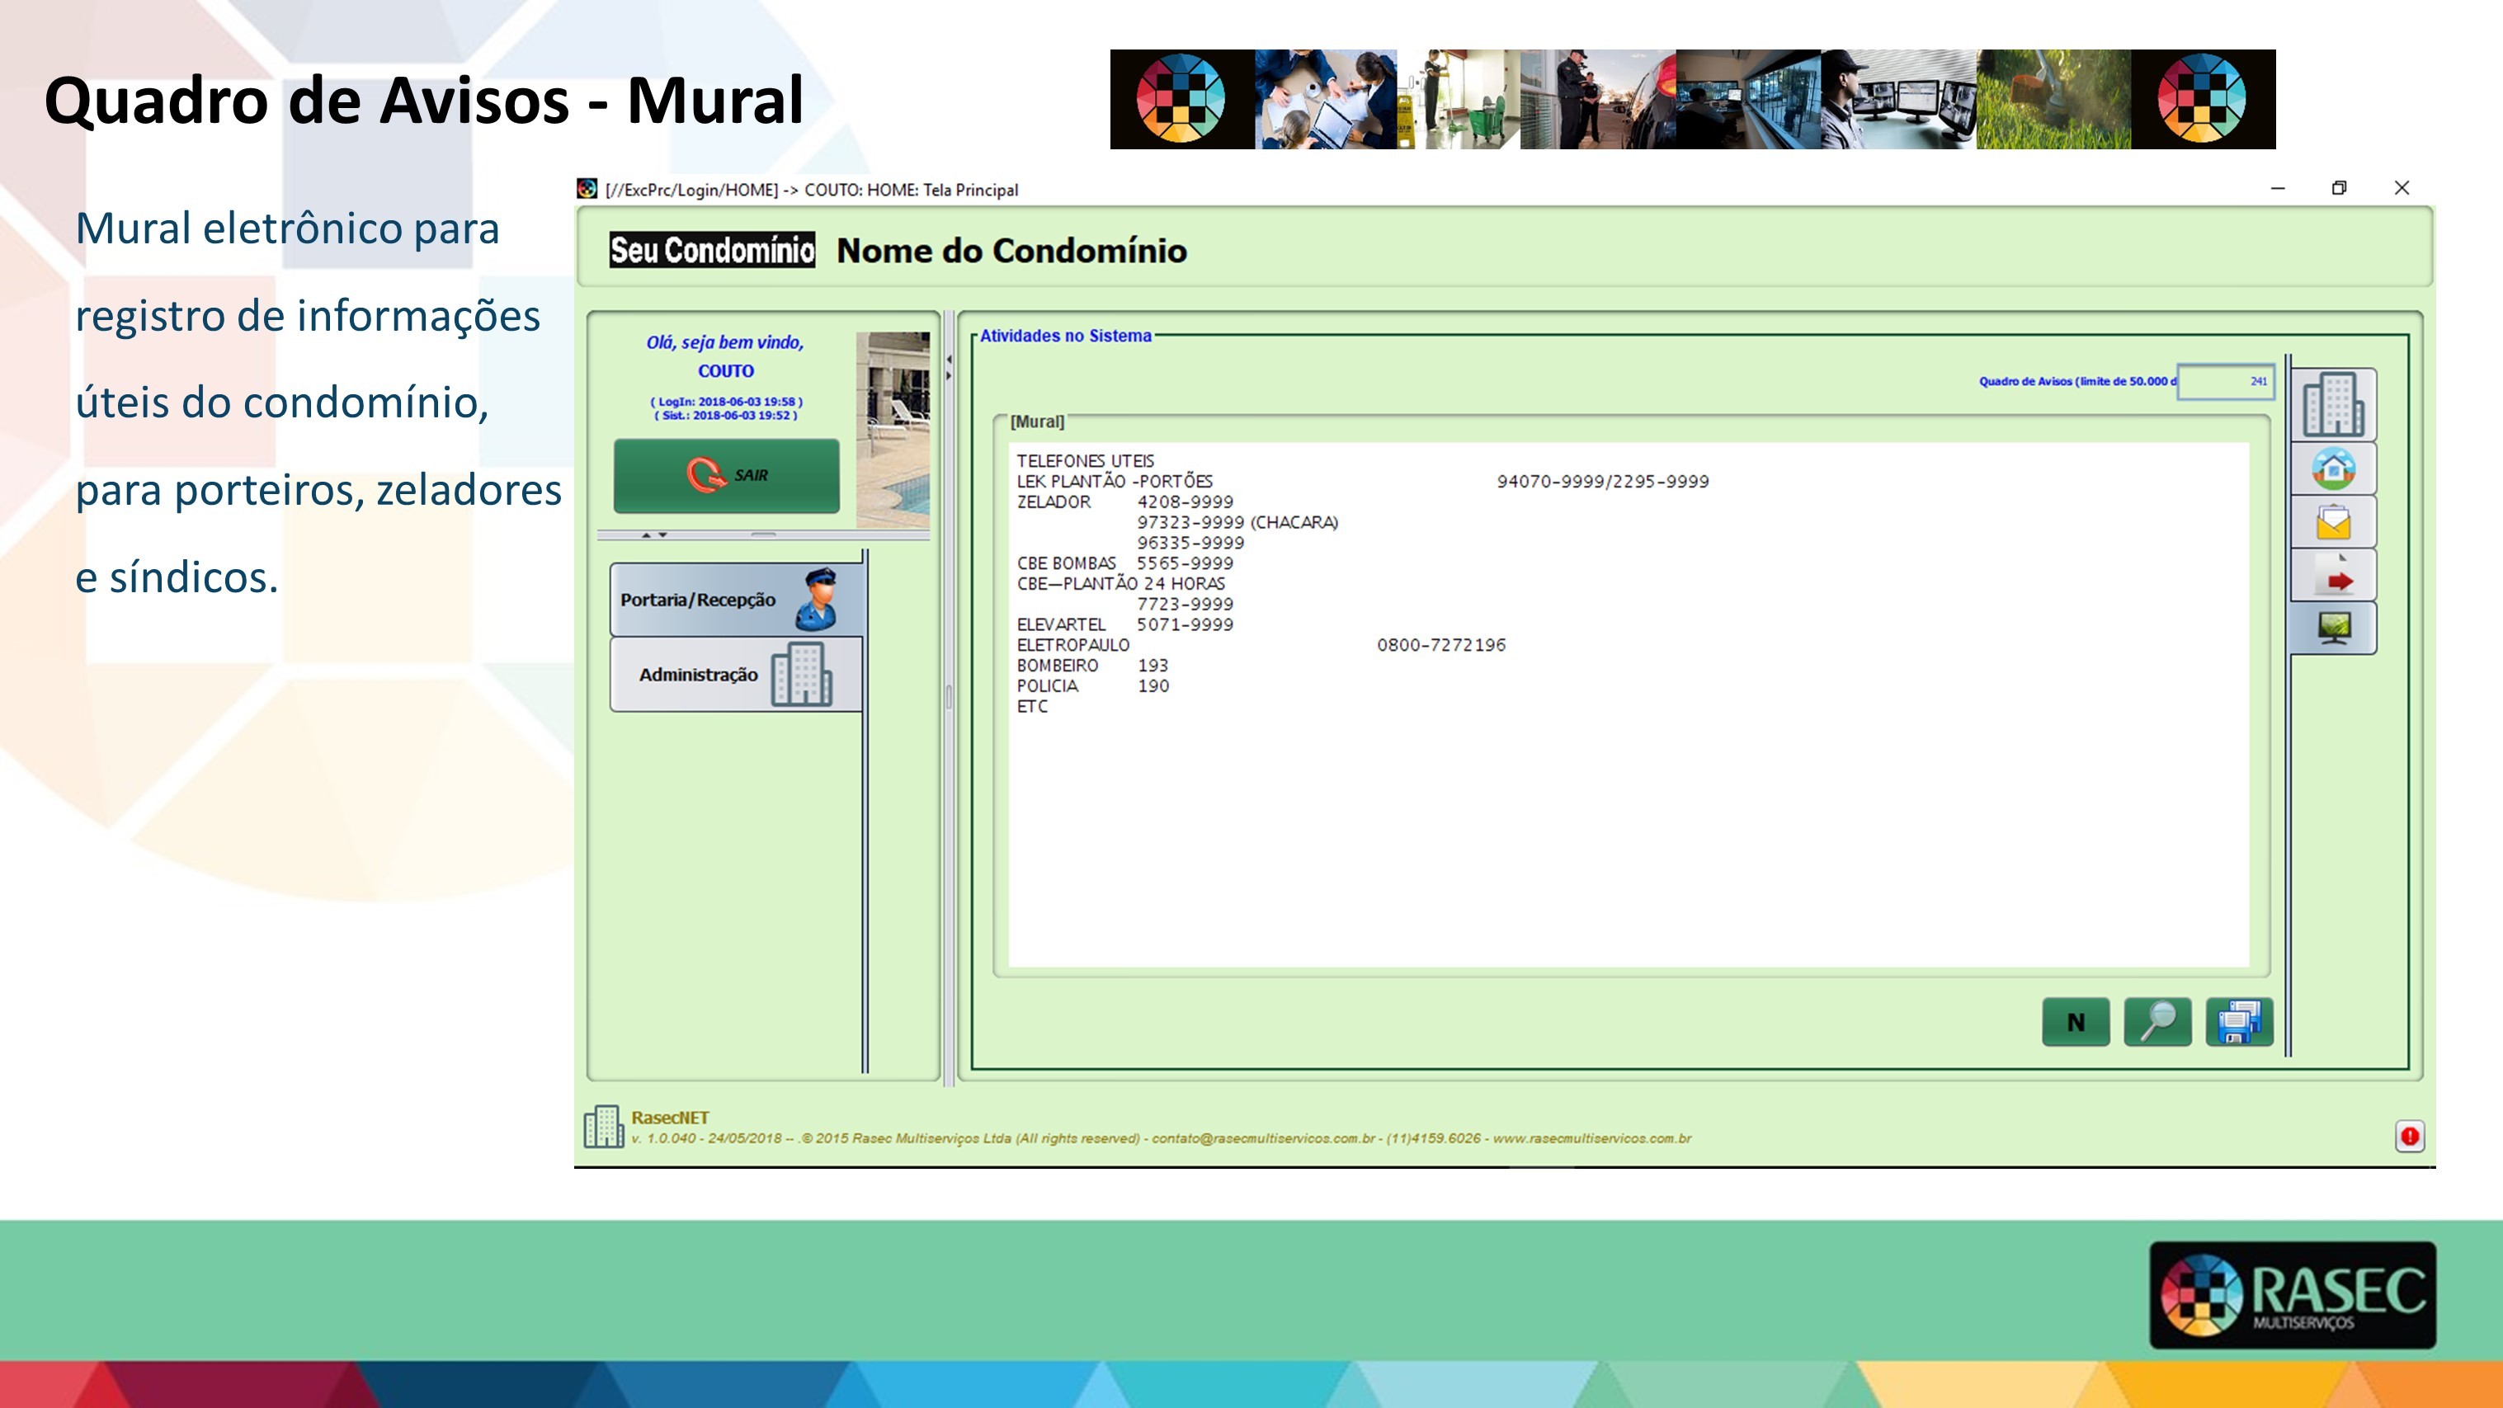The height and width of the screenshot is (1408, 2503).
Task: Open the yellow envelope messages tab
Action: (2333, 522)
